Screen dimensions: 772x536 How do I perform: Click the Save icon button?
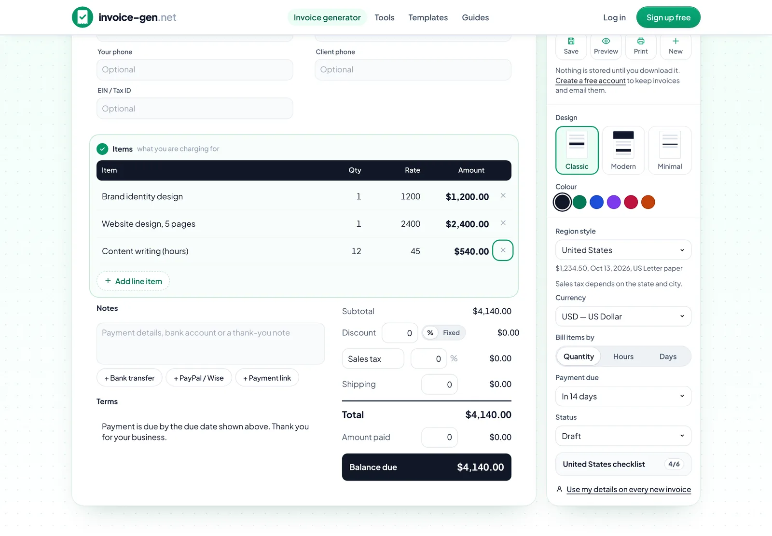click(571, 46)
